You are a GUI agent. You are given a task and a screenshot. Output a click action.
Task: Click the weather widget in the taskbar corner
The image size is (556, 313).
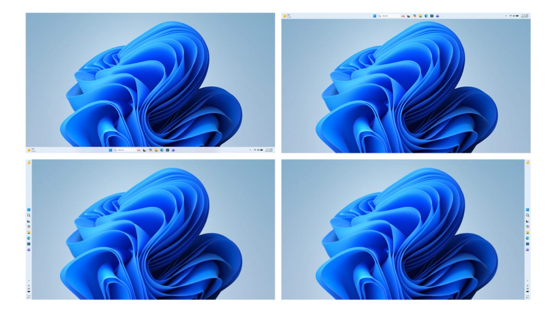(x=29, y=150)
